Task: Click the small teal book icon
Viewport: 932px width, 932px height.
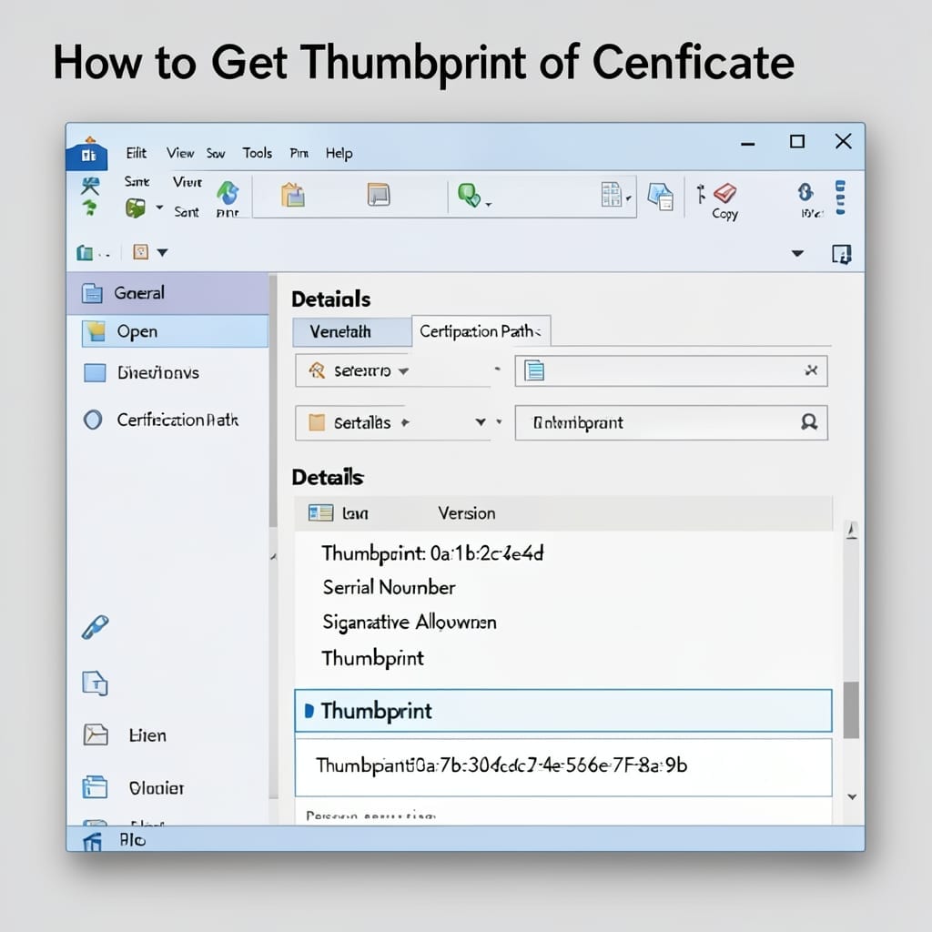Action: [x=85, y=253]
